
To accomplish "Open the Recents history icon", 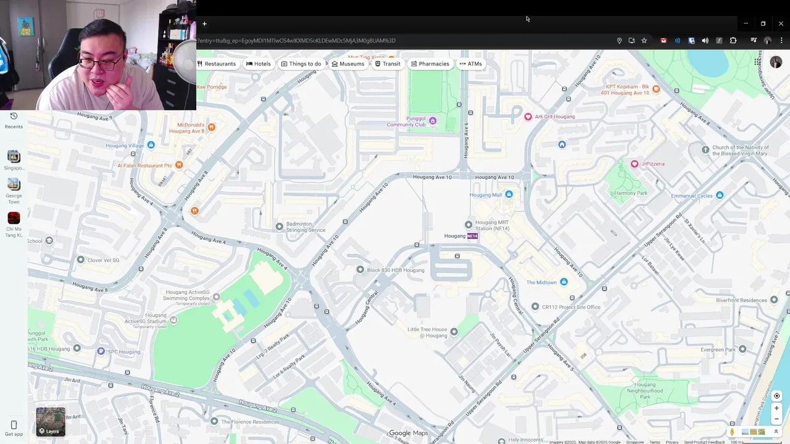I will 14,116.
